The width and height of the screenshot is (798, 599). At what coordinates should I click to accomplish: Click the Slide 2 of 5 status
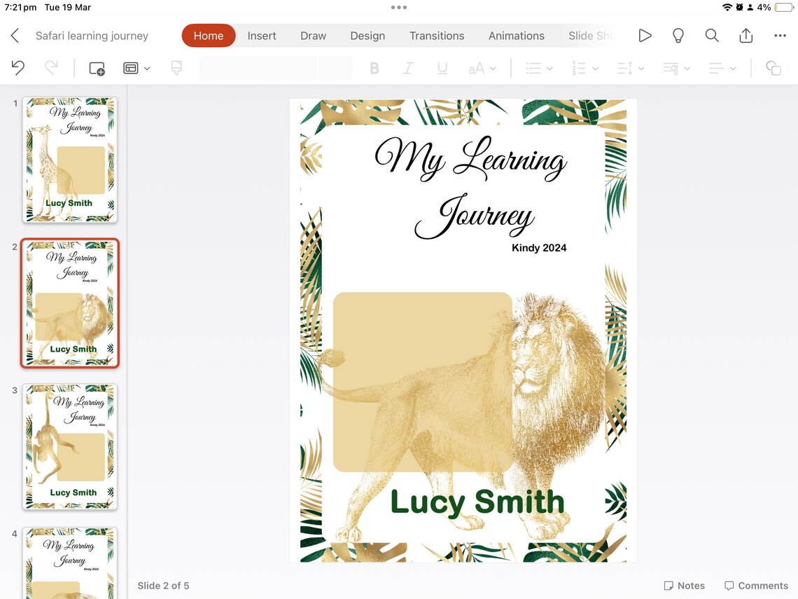(x=163, y=586)
